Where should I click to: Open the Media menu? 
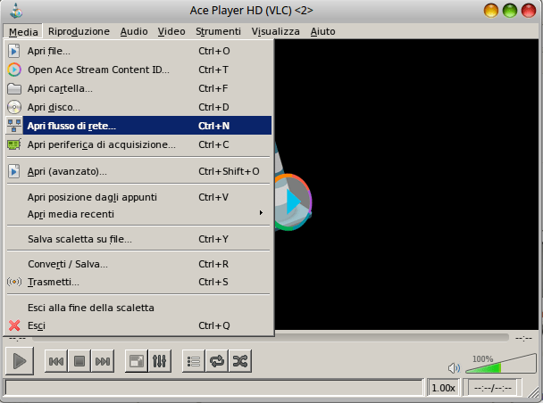pos(23,31)
